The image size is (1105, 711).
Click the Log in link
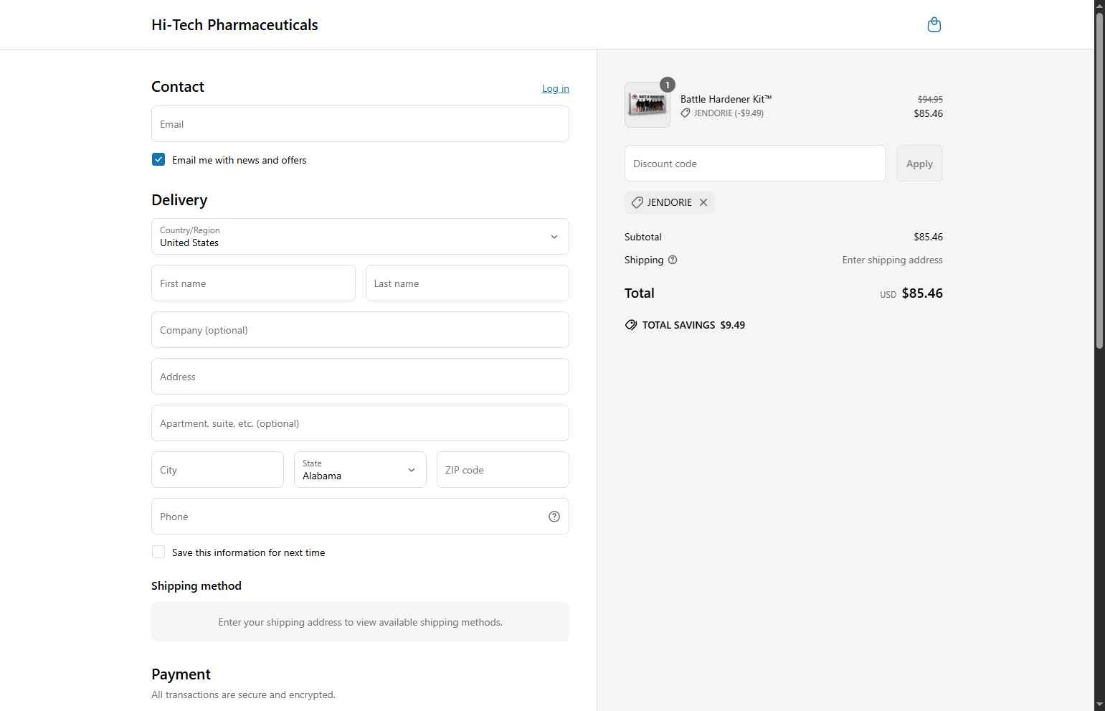tap(556, 88)
